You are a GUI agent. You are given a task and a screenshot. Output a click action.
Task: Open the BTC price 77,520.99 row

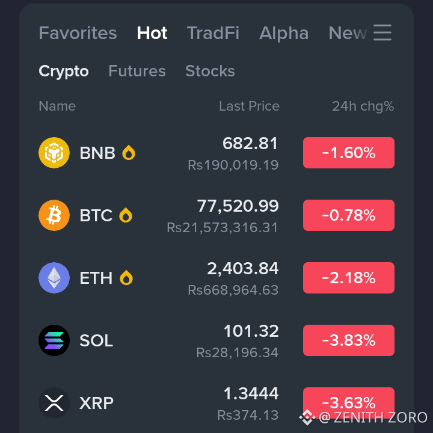pyautogui.click(x=216, y=215)
